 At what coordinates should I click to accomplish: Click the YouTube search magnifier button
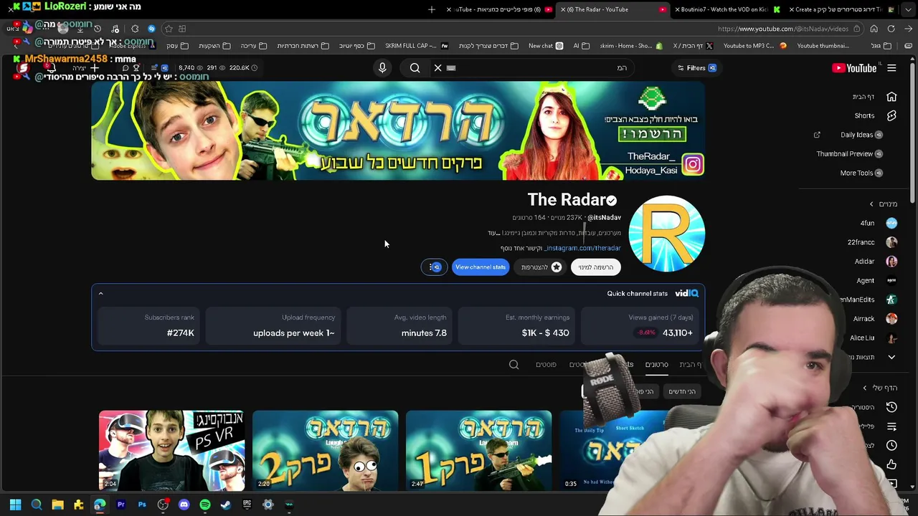(x=415, y=67)
